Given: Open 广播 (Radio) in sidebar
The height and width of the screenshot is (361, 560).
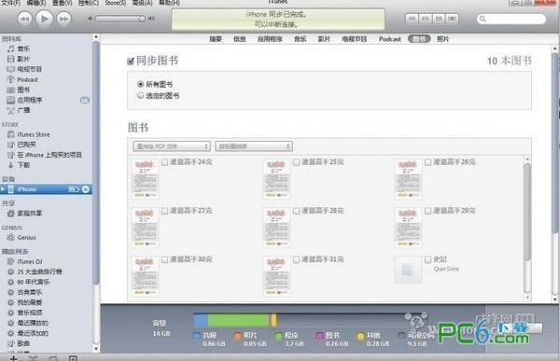Looking at the screenshot, I should tap(23, 110).
